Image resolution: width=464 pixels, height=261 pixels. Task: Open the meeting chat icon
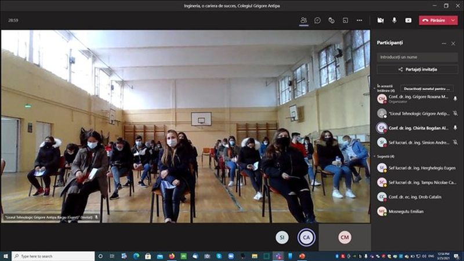317,20
